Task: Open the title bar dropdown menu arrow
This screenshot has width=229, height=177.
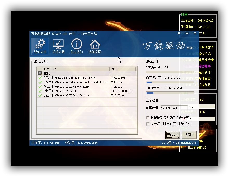Action: point(179,34)
